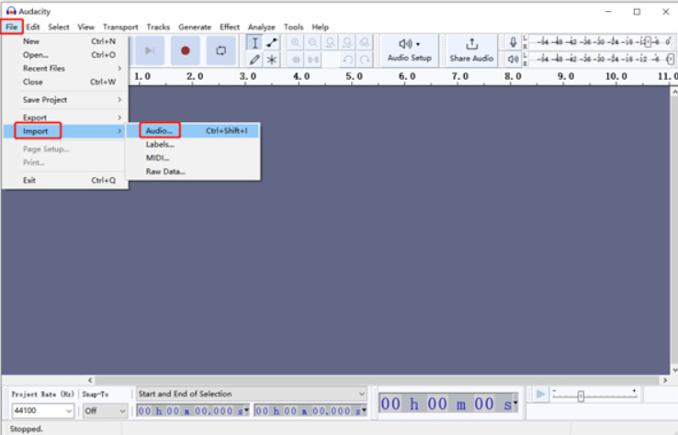Open the Analyze menu
The width and height of the screenshot is (678, 435).
tap(261, 27)
